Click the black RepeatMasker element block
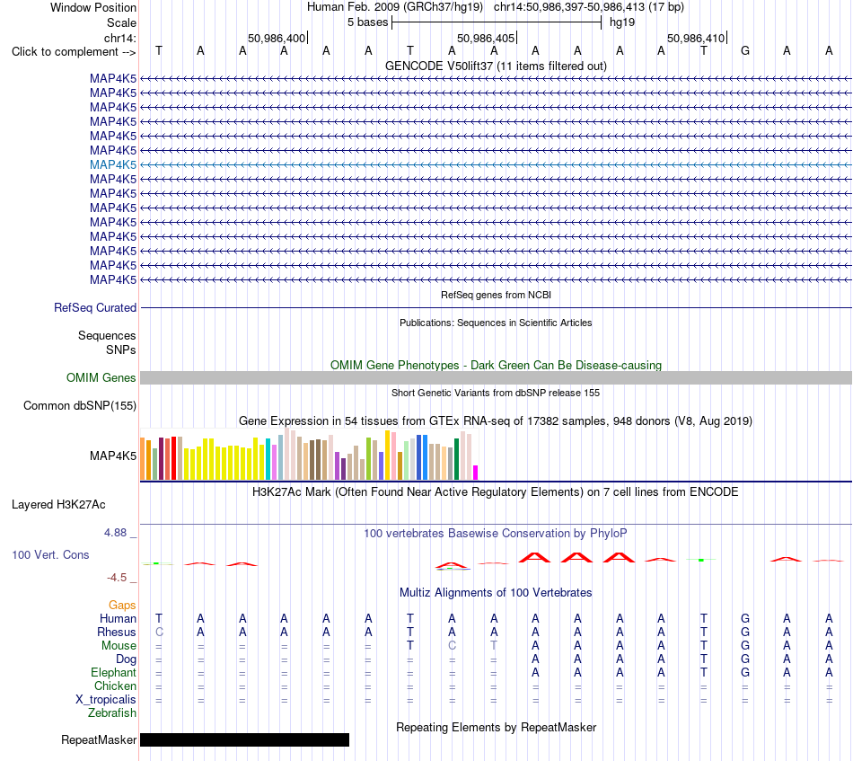The height and width of the screenshot is (761, 853). [x=245, y=739]
